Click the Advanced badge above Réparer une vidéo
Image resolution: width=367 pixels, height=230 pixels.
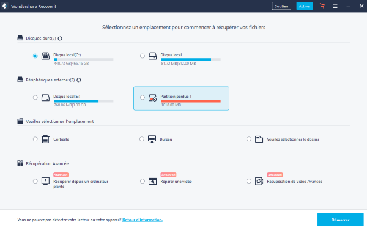click(168, 175)
